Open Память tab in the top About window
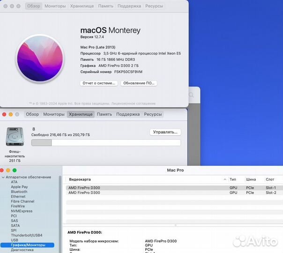The image size is (283, 253). pyautogui.click(x=105, y=6)
